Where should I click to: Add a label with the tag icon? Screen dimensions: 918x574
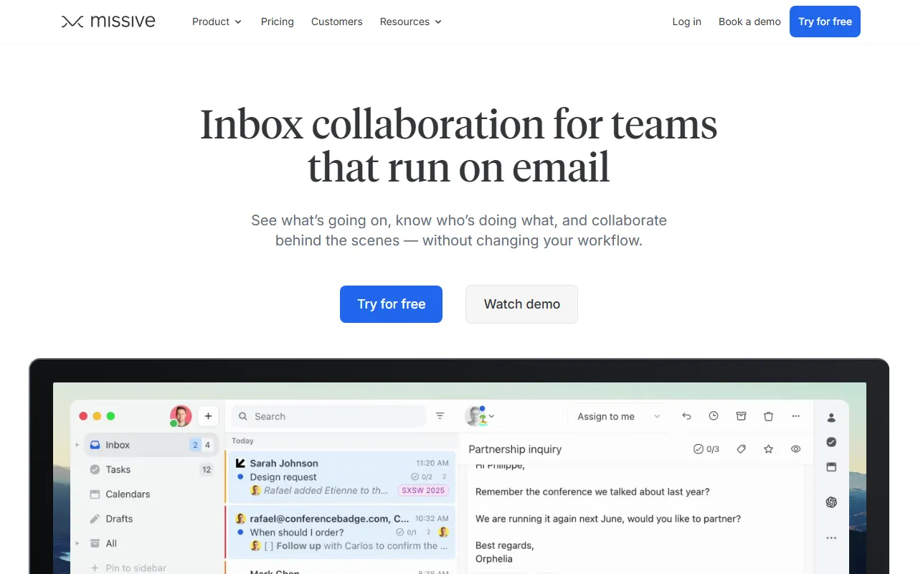pyautogui.click(x=741, y=448)
